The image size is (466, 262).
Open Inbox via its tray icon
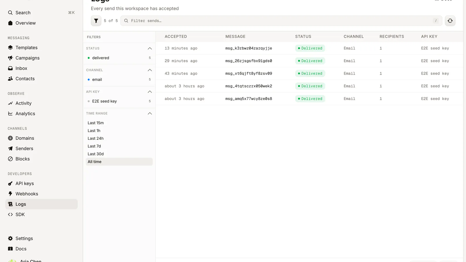pyautogui.click(x=10, y=68)
